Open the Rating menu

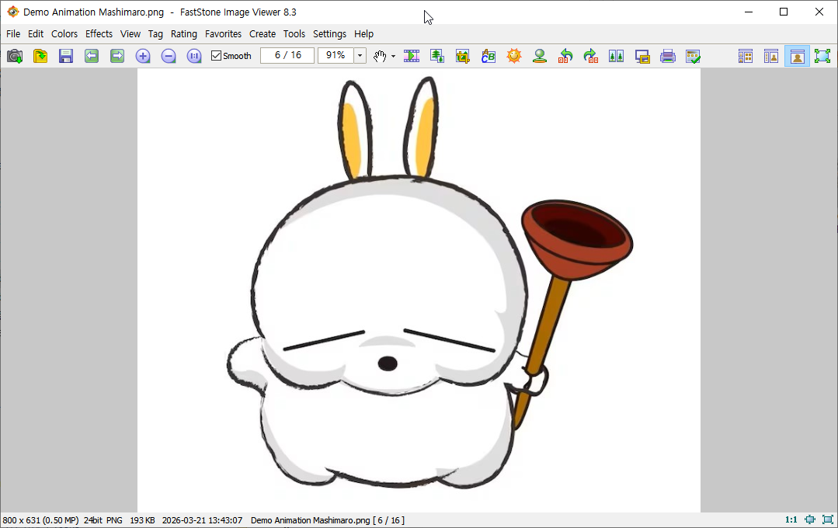pyautogui.click(x=184, y=33)
